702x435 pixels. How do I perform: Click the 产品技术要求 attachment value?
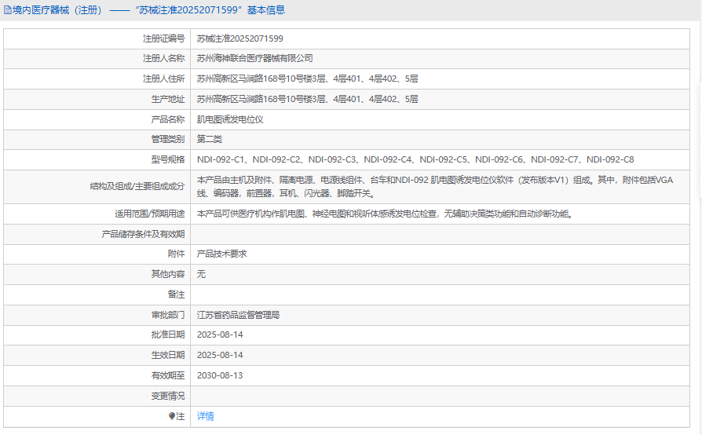(222, 254)
